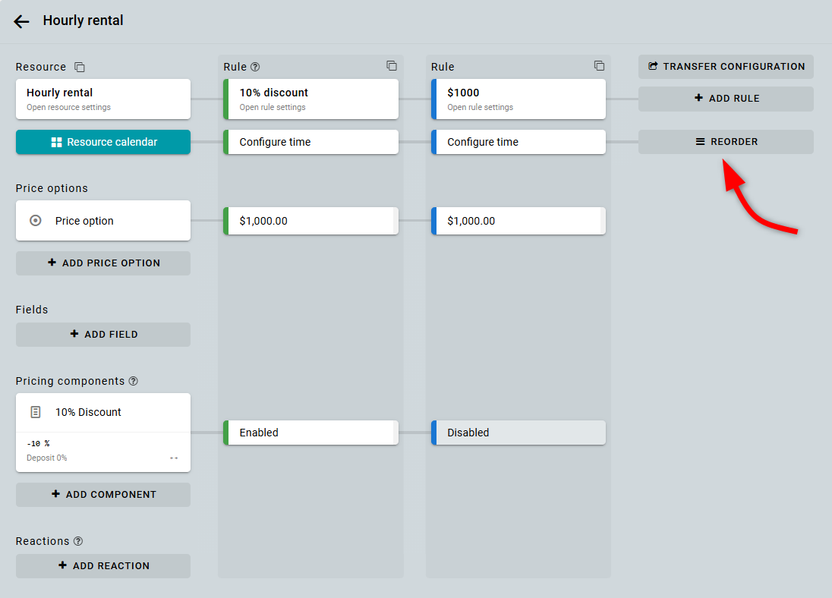The width and height of the screenshot is (832, 598).
Task: Open $1000 rule settings
Action: click(x=519, y=99)
